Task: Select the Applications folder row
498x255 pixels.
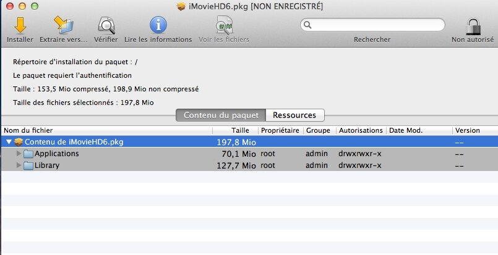Action: (x=250, y=154)
